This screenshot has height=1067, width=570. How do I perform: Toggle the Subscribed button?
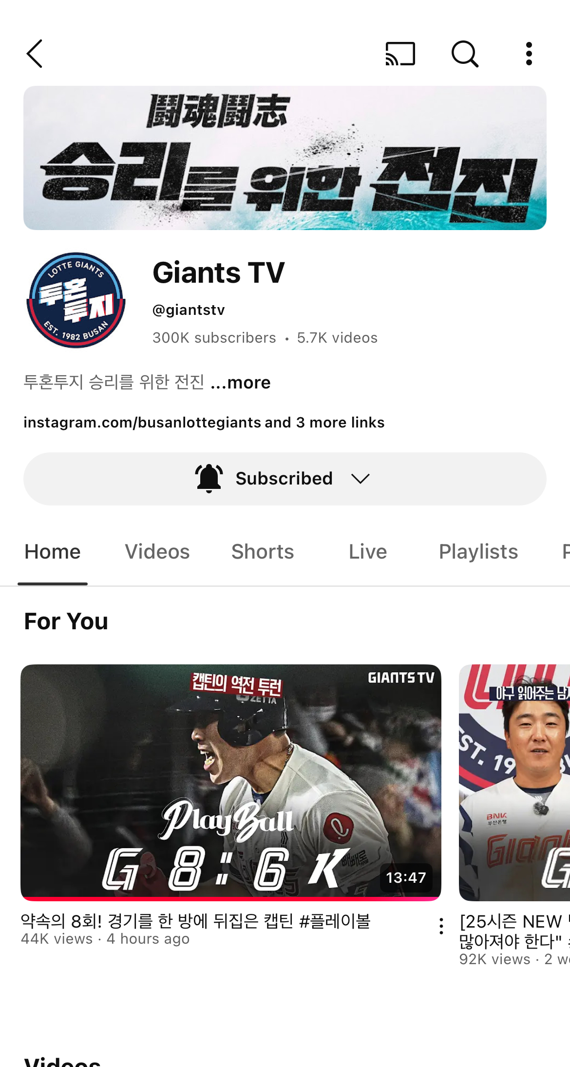(x=284, y=479)
